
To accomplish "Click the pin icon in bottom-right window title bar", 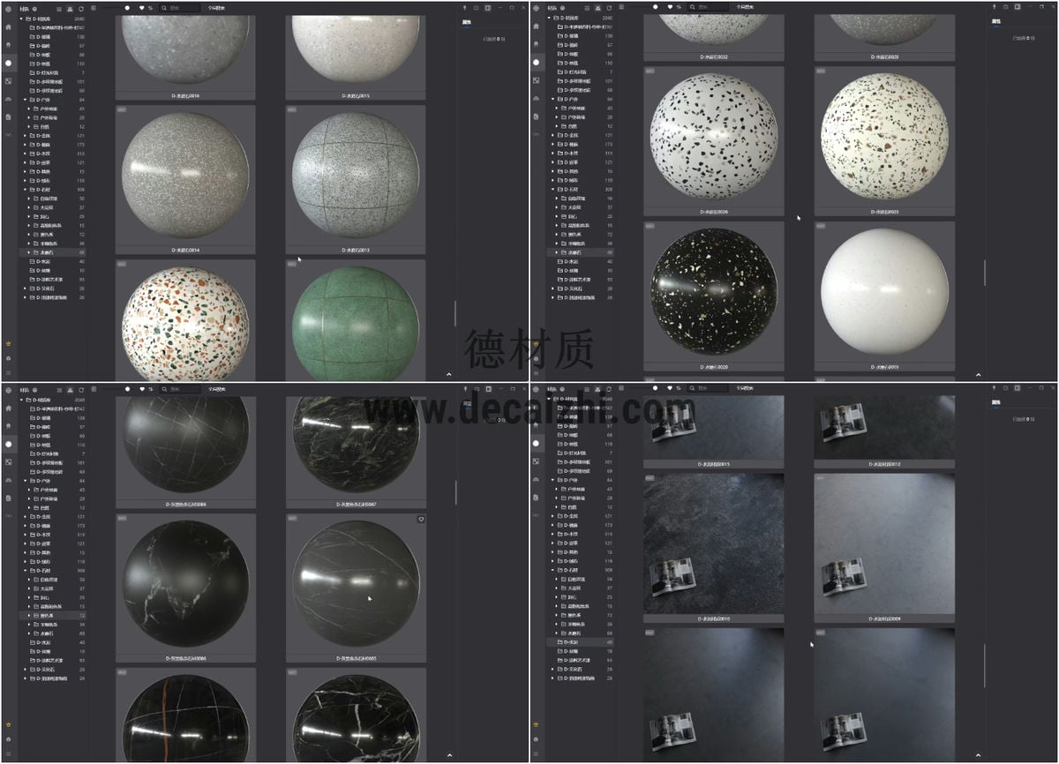I will (994, 388).
